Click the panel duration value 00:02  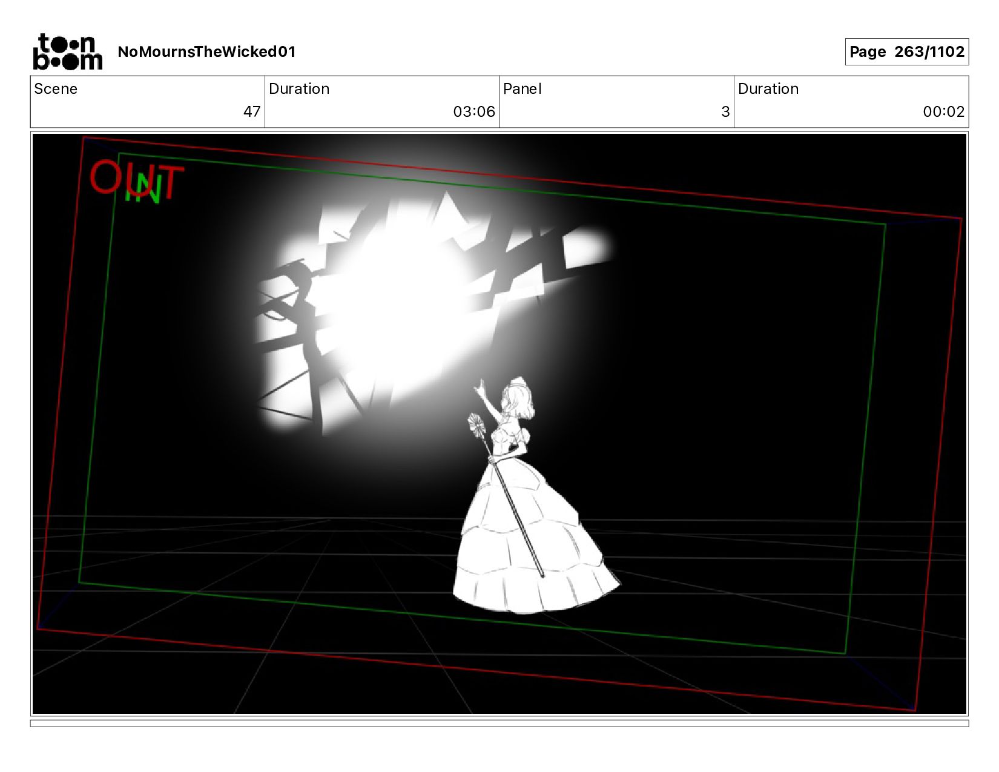click(943, 112)
